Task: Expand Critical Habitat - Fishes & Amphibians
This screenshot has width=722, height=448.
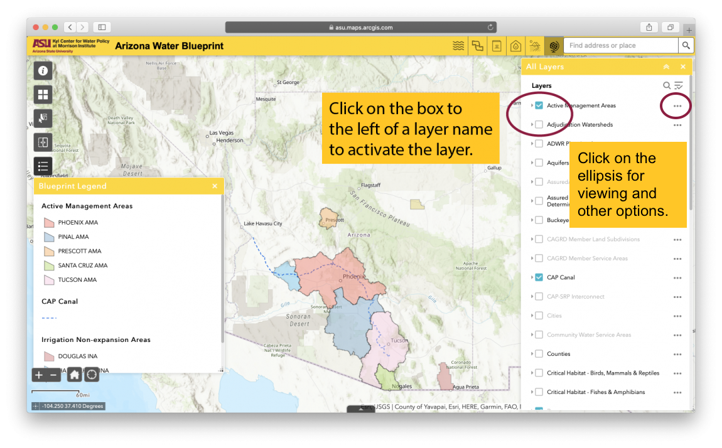Action: click(532, 392)
